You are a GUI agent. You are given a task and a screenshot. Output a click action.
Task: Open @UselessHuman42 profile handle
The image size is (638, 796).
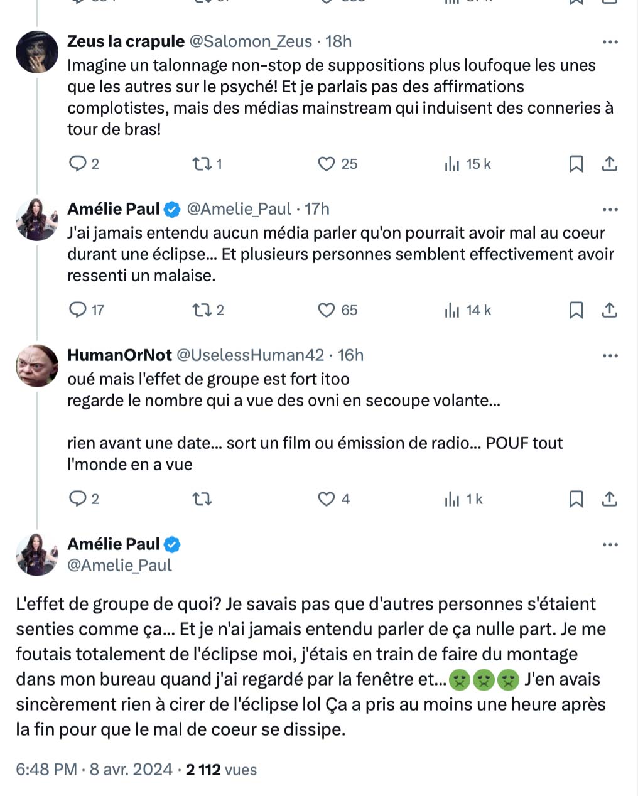click(x=250, y=355)
